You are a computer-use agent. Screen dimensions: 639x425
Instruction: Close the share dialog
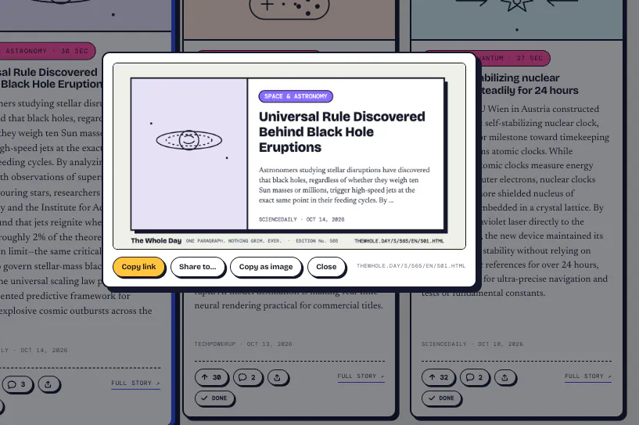tap(326, 267)
